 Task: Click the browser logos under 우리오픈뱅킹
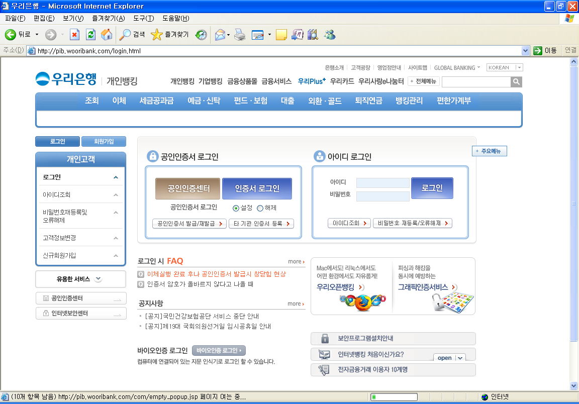(x=363, y=302)
